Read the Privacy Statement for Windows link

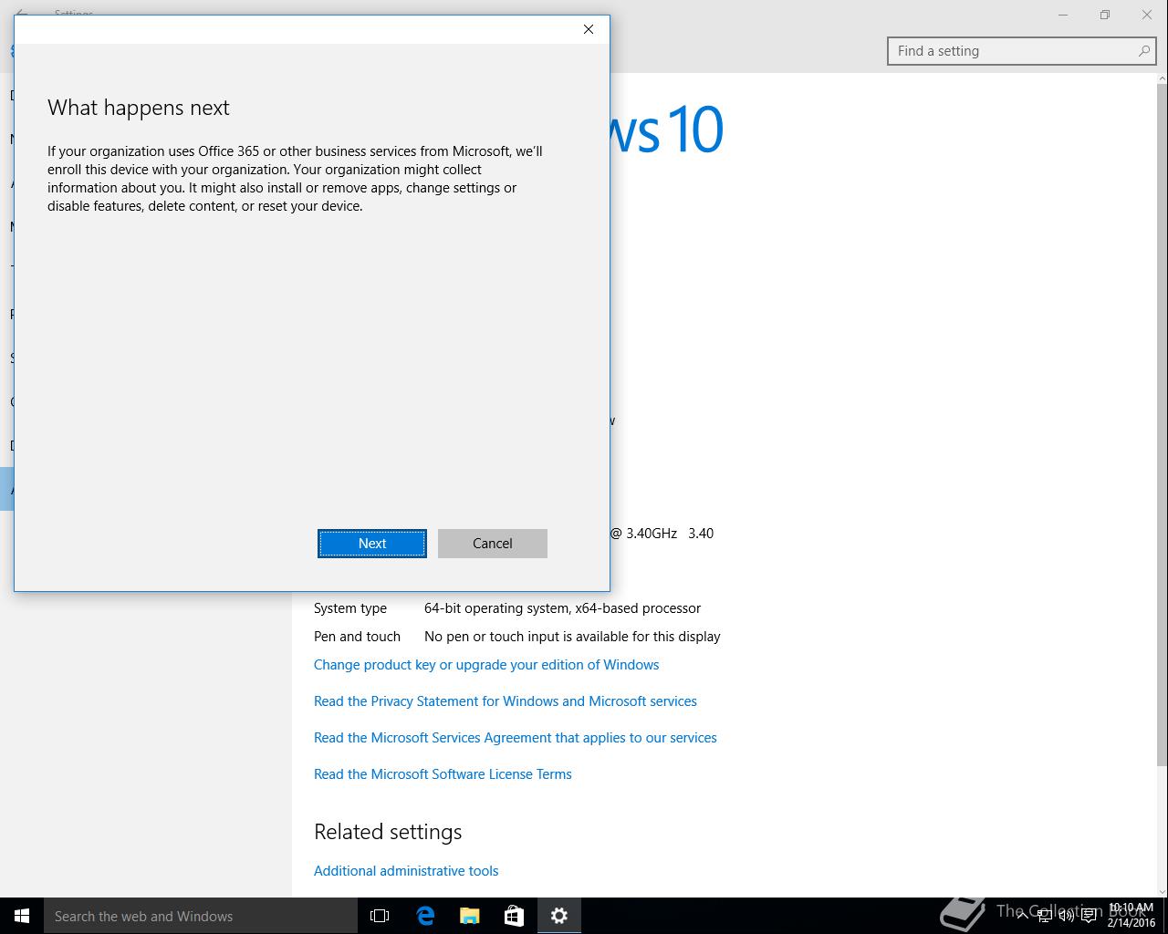(x=506, y=701)
